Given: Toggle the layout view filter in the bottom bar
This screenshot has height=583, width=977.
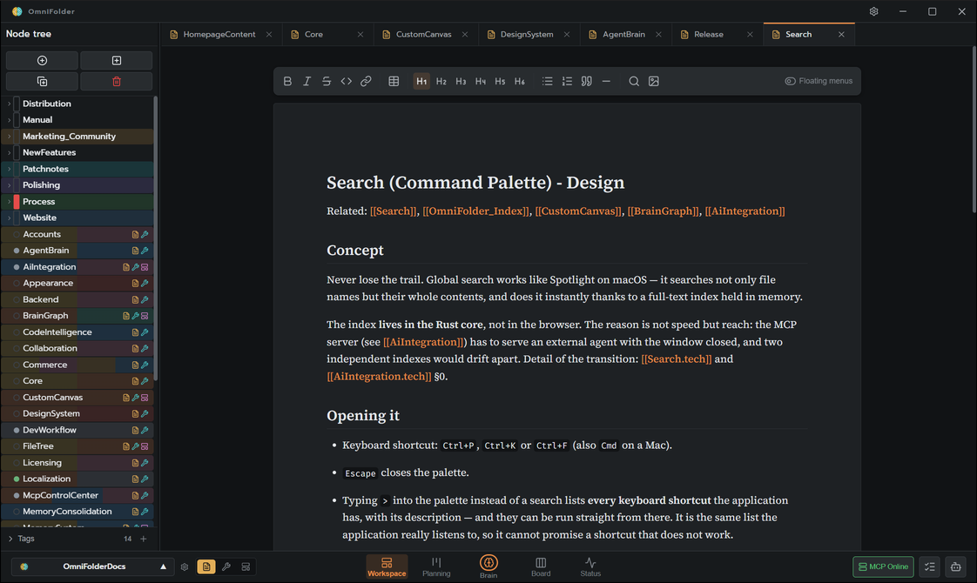Looking at the screenshot, I should click(x=246, y=566).
